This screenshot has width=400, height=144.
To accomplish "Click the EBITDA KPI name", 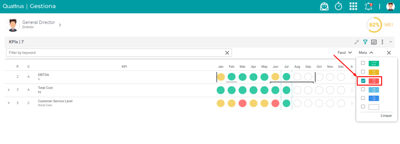I will 44,75.
